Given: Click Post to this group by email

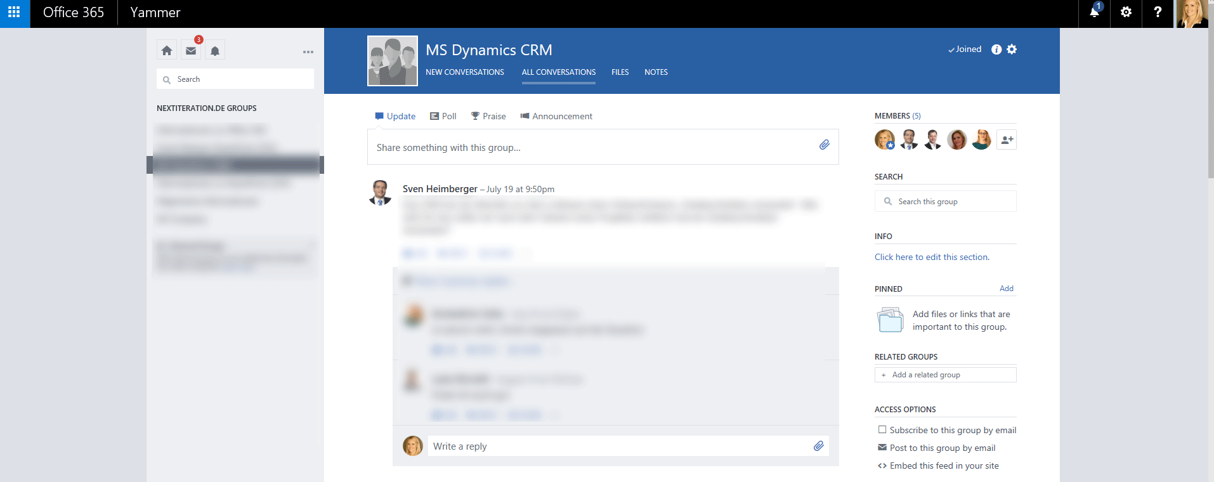Looking at the screenshot, I should point(943,448).
